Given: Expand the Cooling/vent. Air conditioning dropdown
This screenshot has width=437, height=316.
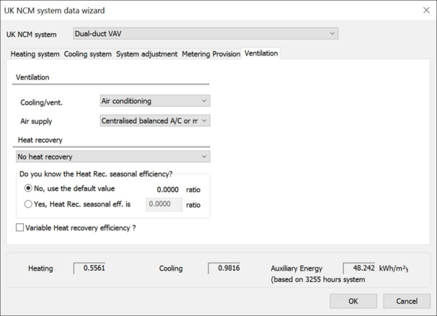Looking at the screenshot, I should [154, 102].
